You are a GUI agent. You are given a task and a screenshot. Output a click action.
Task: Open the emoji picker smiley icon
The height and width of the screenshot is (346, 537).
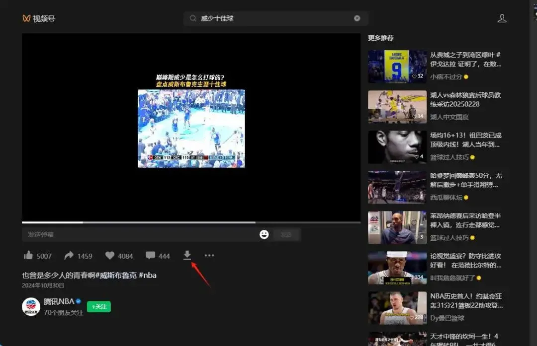[x=264, y=234]
